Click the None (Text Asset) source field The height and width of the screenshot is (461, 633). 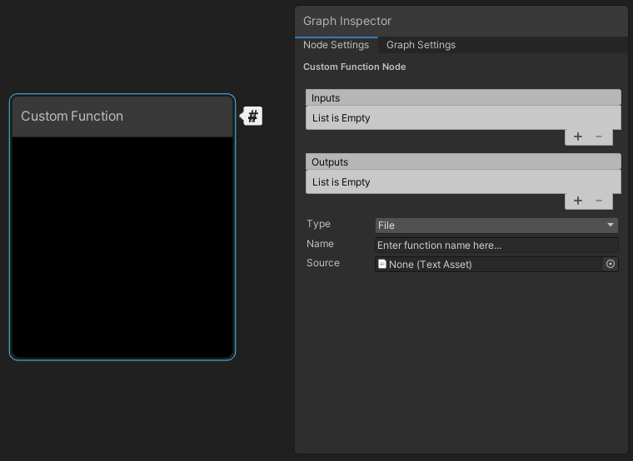click(x=491, y=264)
